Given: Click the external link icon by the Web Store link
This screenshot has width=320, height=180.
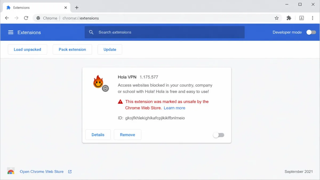Looking at the screenshot, I should coord(70,172).
